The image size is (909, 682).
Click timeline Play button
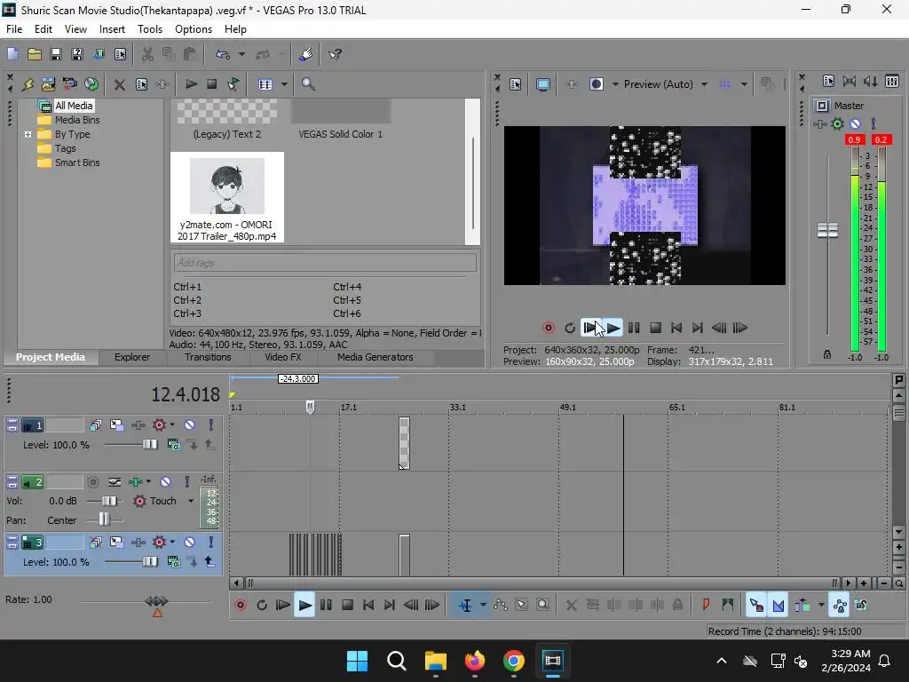[304, 606]
